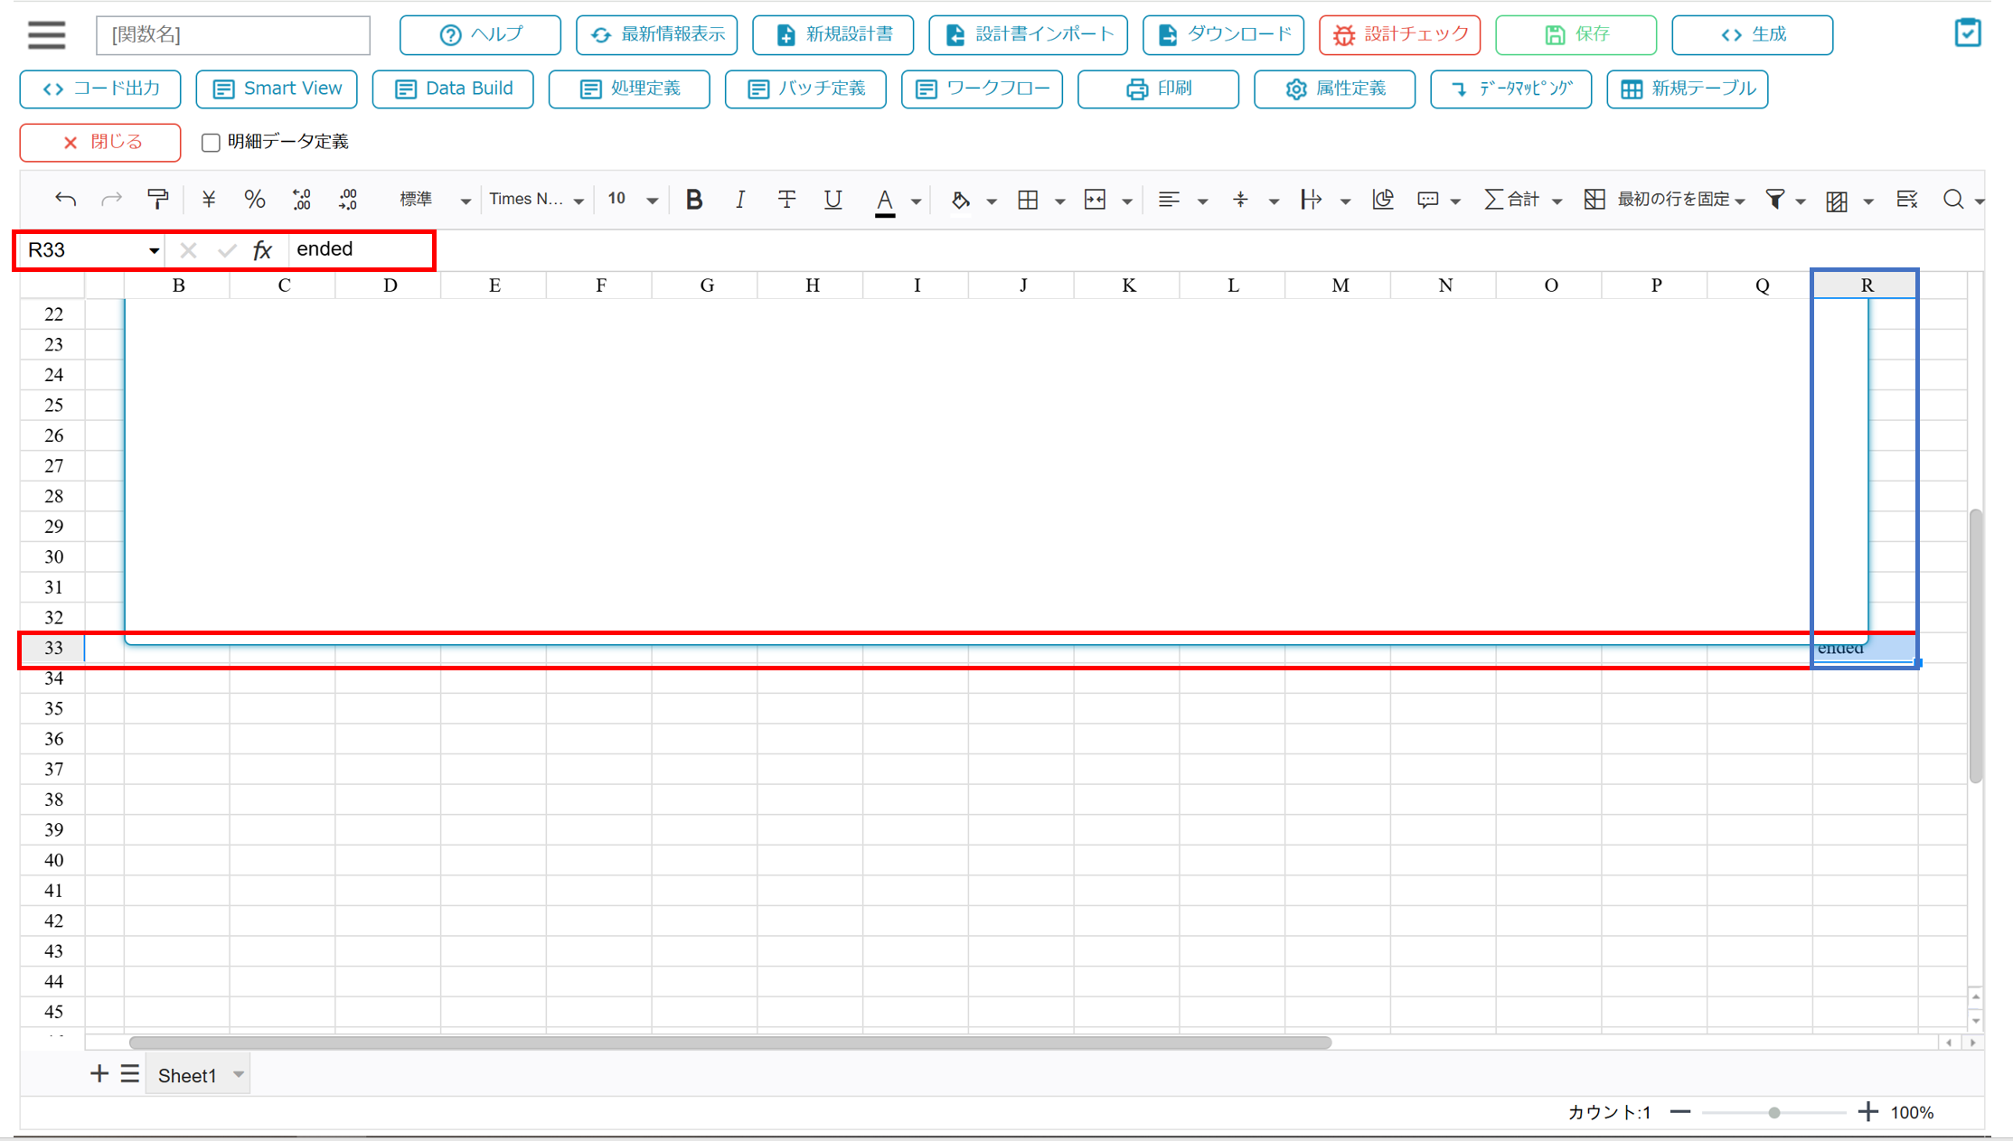Toggle strikethrough formatting
Screen dimensions: 2013x1141
coord(786,200)
